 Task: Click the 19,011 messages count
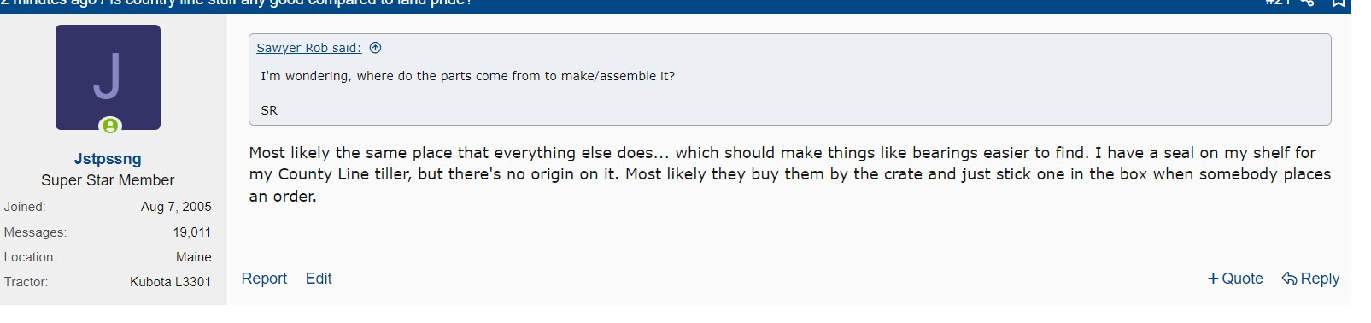point(192,232)
